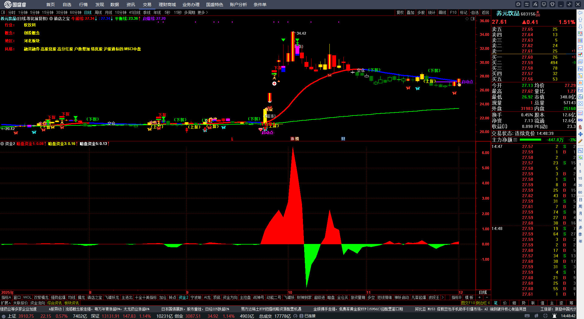Click the 画线 drawing button

coord(443,12)
